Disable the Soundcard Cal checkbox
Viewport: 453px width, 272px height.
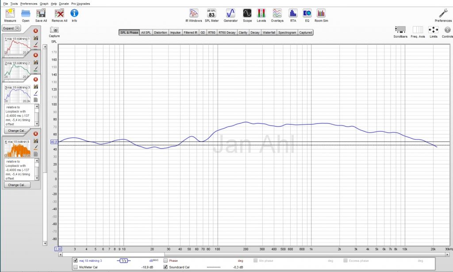point(165,267)
